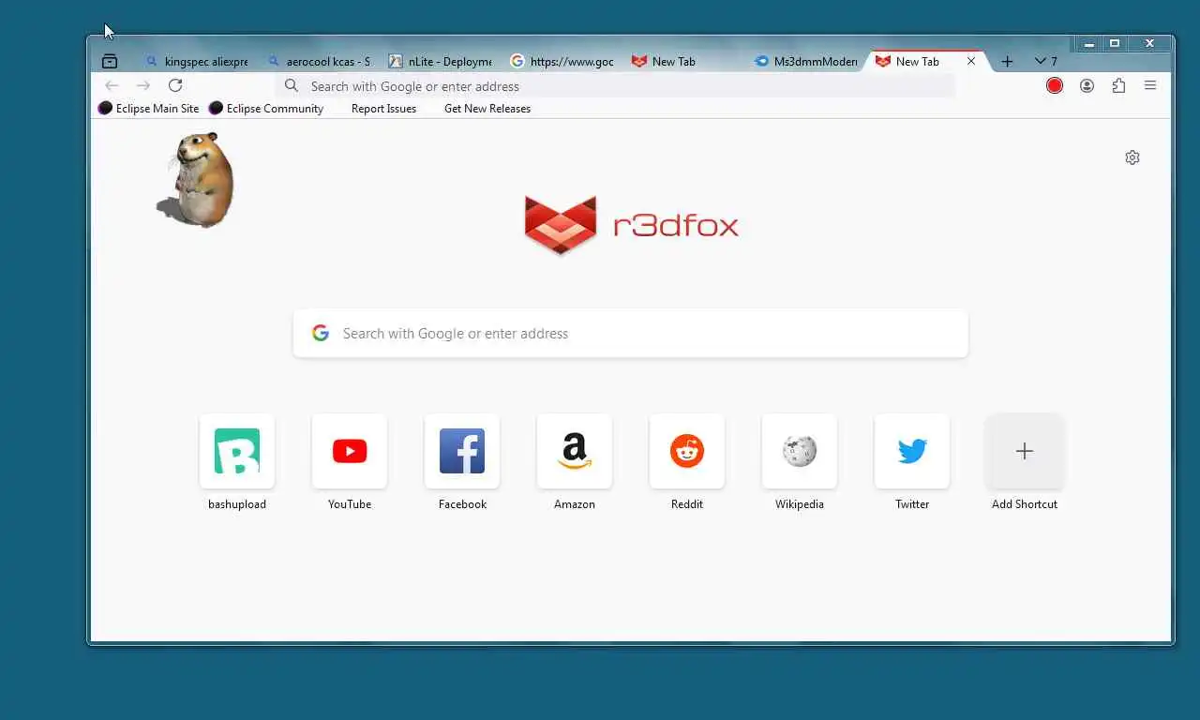This screenshot has height=720, width=1200.
Task: Go back to the previous page
Action: tap(112, 85)
